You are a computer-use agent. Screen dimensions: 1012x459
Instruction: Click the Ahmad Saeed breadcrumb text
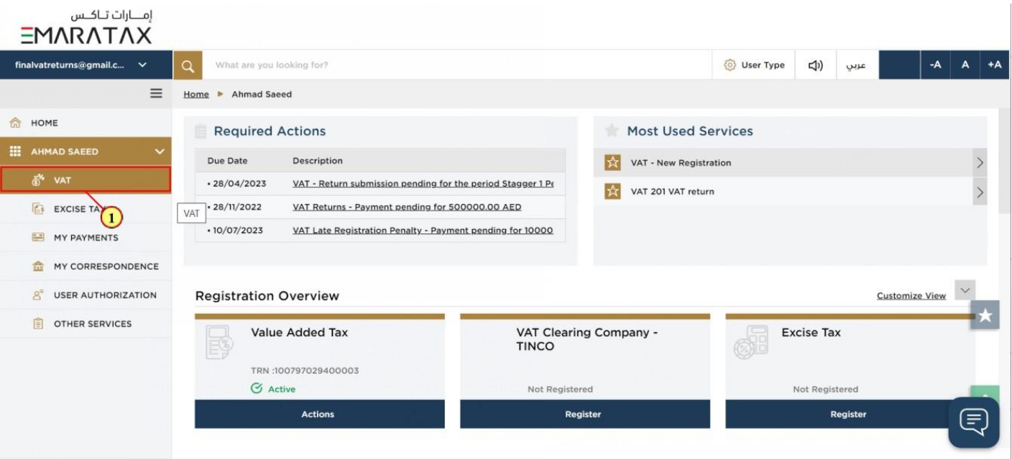[x=262, y=94]
